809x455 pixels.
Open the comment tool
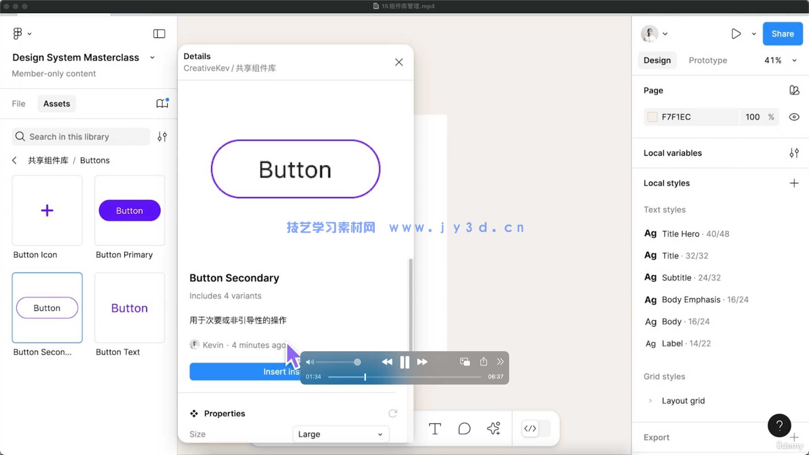464,428
